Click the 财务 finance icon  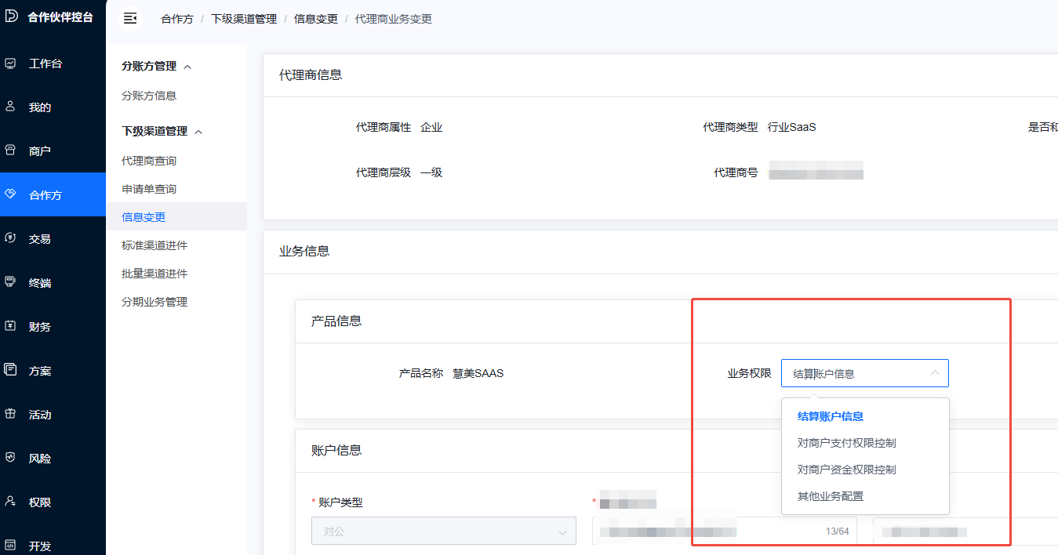pyautogui.click(x=11, y=326)
